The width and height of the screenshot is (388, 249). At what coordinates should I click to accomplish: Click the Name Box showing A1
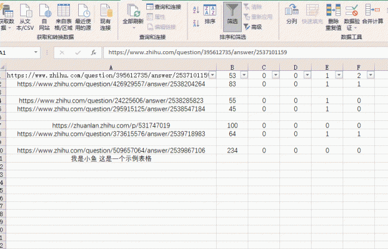coord(16,52)
